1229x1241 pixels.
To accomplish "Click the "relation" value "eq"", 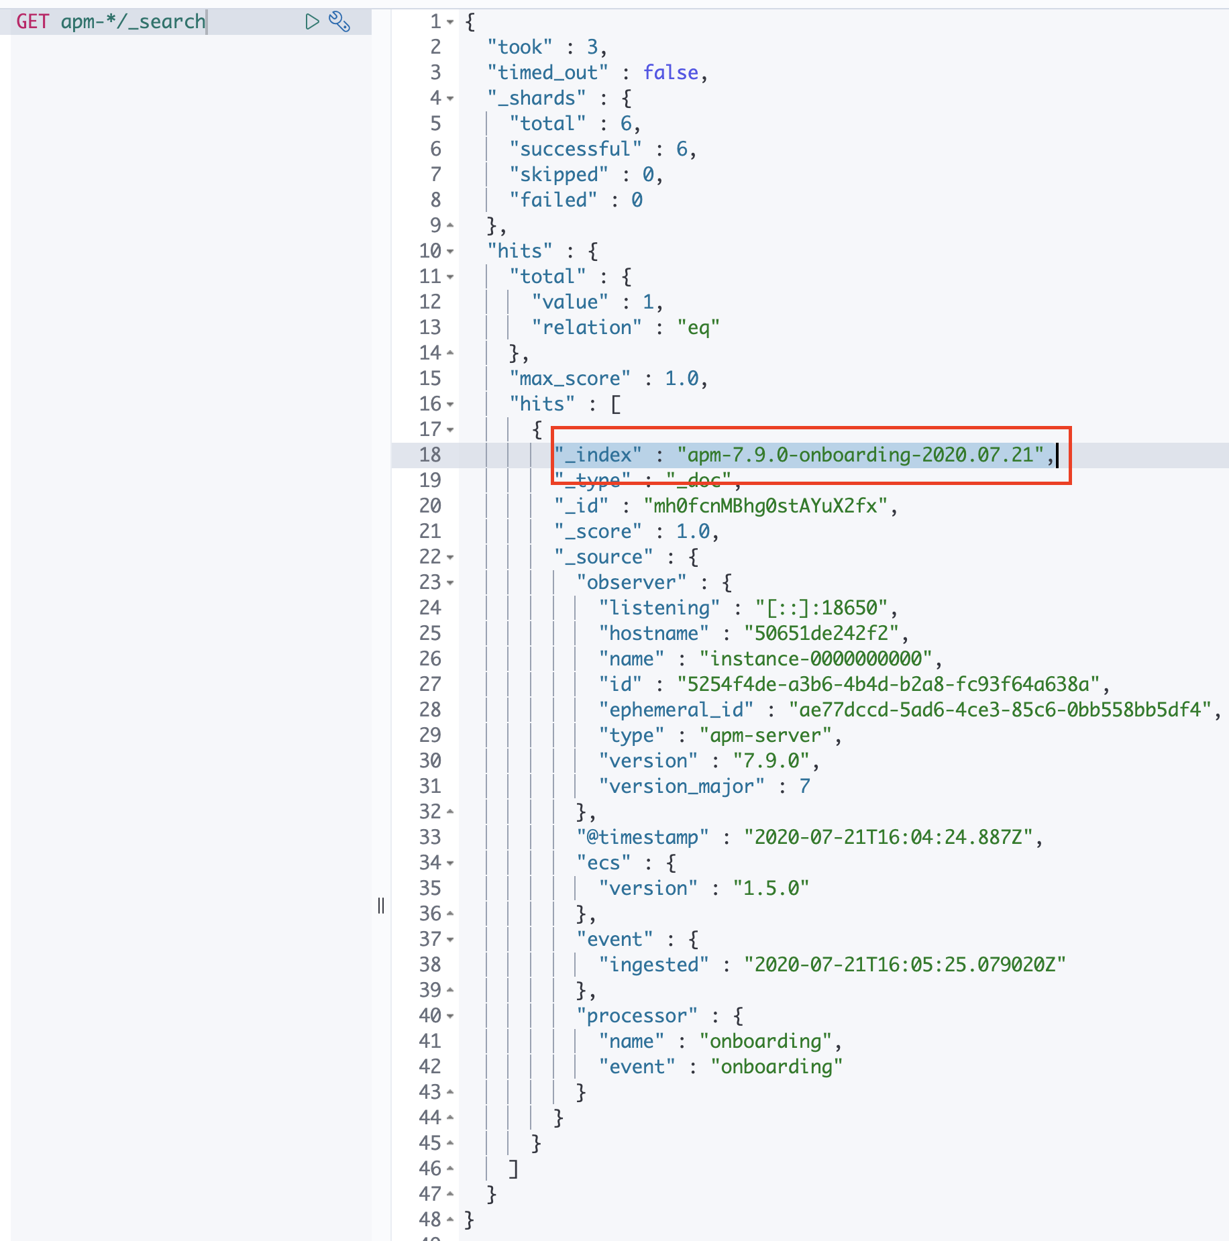I will 698,327.
